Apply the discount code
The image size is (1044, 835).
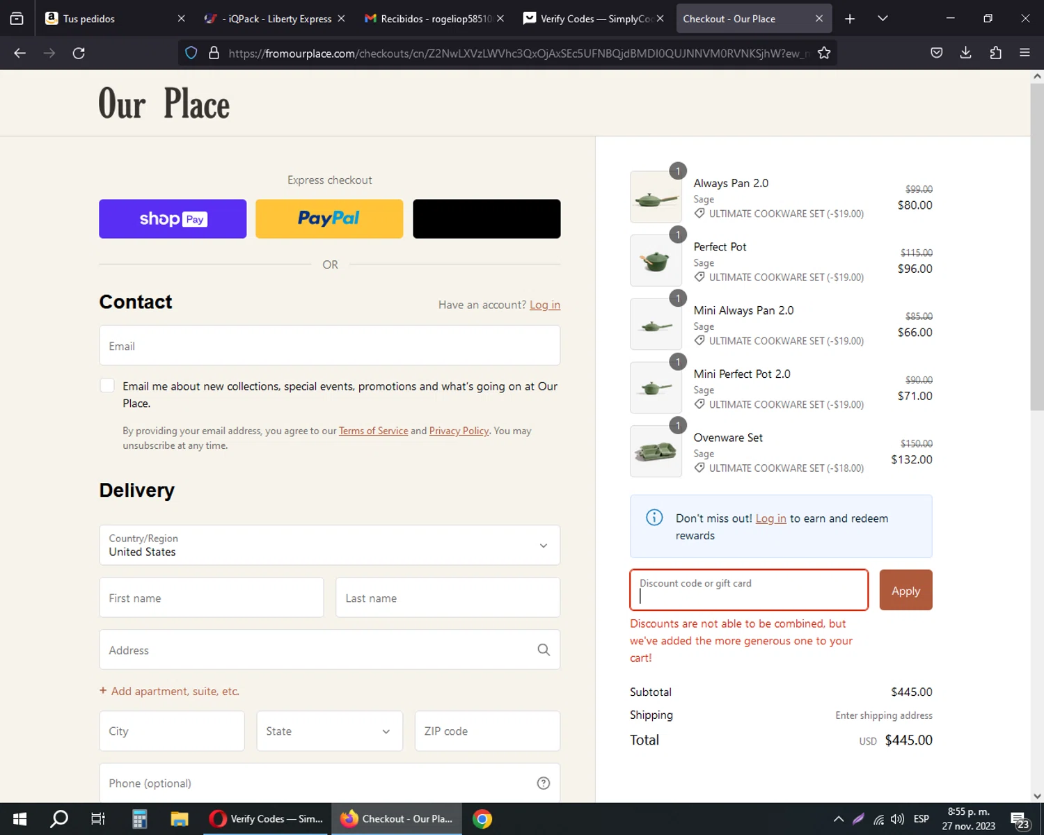coord(905,590)
